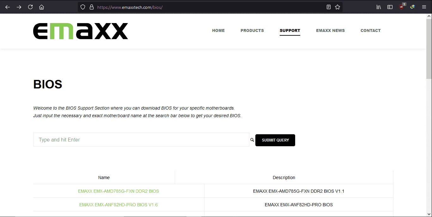The height and width of the screenshot is (217, 432).
Task: Open the browser hamburger menu
Action: [x=424, y=7]
